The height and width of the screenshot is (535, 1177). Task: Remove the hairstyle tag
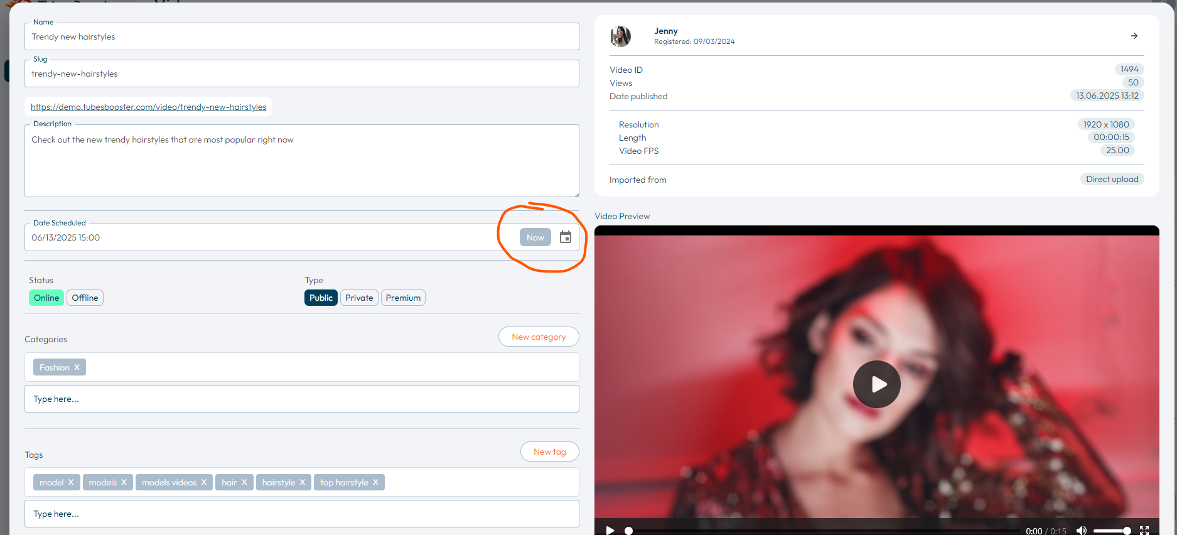302,482
